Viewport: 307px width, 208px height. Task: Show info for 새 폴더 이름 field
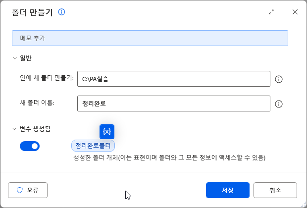(279, 104)
